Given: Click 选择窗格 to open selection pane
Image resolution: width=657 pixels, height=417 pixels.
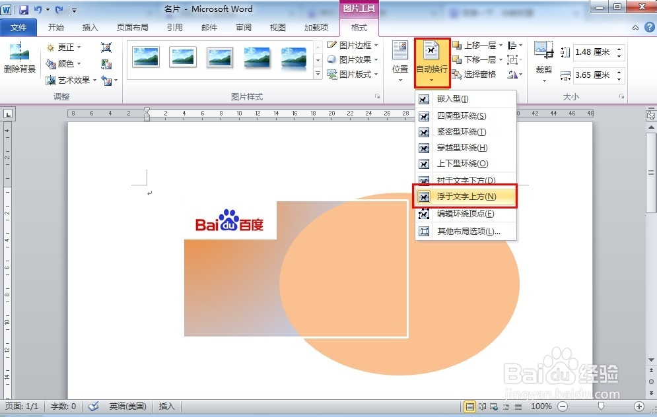Looking at the screenshot, I should (x=479, y=74).
